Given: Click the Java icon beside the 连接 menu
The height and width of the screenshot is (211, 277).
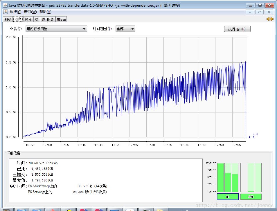Looking at the screenshot, I should pyautogui.click(x=6, y=12).
